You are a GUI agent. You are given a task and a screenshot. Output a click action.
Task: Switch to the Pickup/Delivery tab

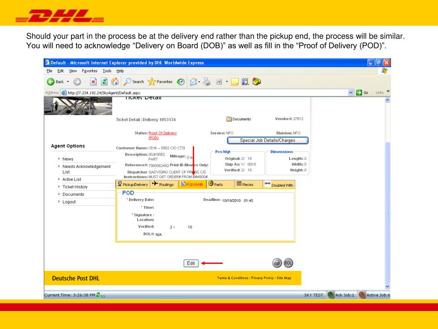(133, 184)
